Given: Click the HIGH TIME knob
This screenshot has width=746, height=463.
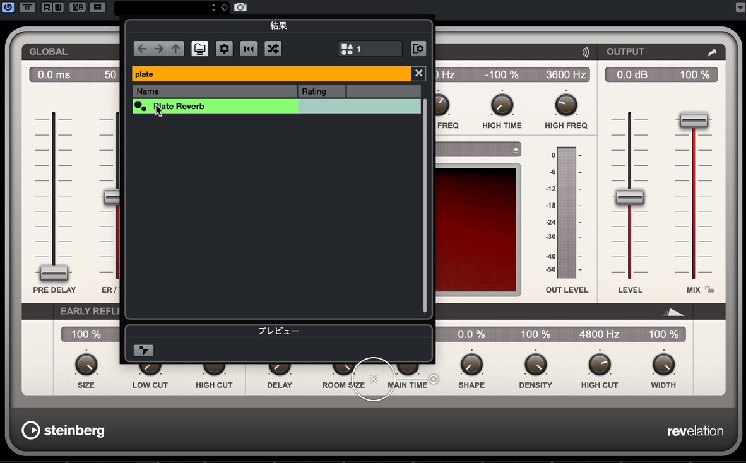Looking at the screenshot, I should [502, 105].
